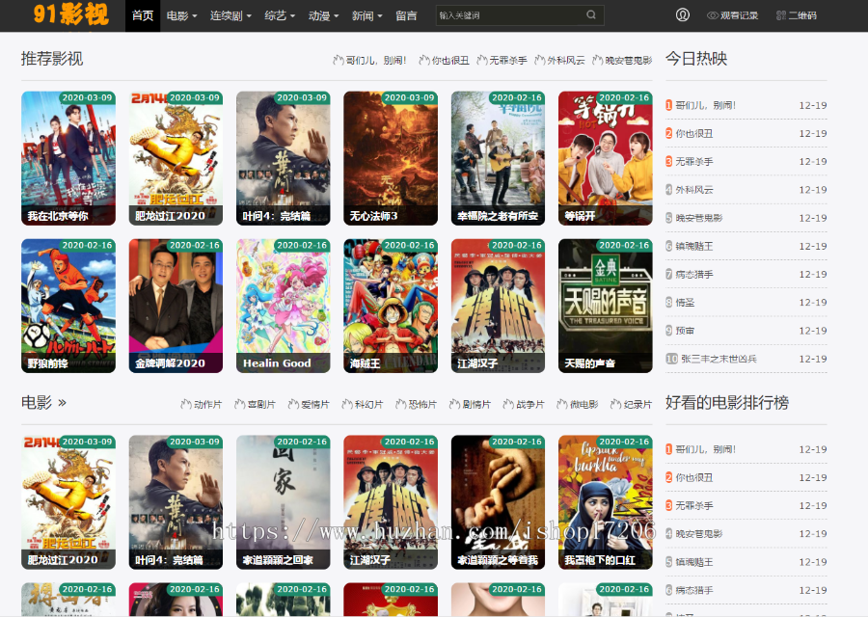Open 幸福院之老有所安 poster
Image resolution: width=868 pixels, height=617 pixels.
tap(498, 158)
